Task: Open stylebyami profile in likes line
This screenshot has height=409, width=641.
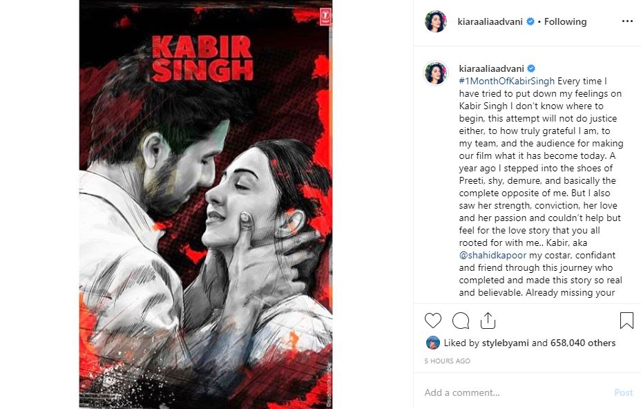Action: click(x=506, y=343)
